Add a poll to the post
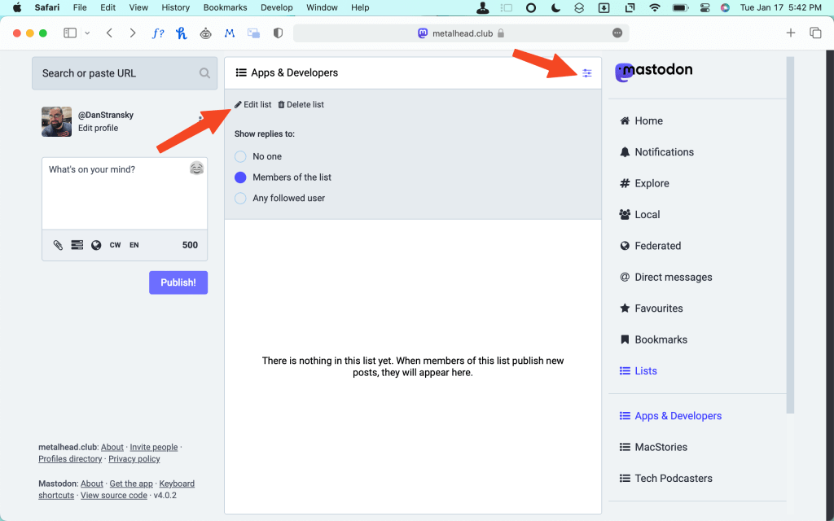This screenshot has height=521, width=834. tap(77, 244)
